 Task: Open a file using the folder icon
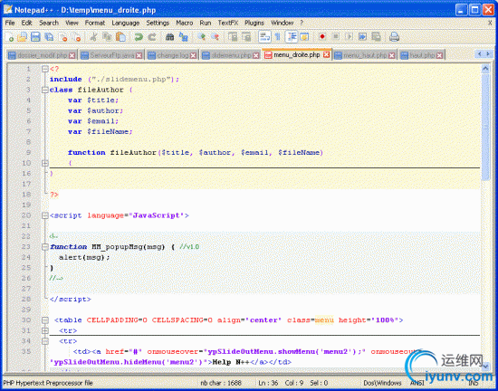pyautogui.click(x=22, y=37)
